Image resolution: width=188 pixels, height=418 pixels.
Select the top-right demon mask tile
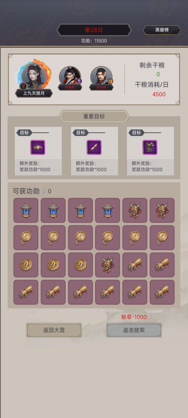coord(162,210)
